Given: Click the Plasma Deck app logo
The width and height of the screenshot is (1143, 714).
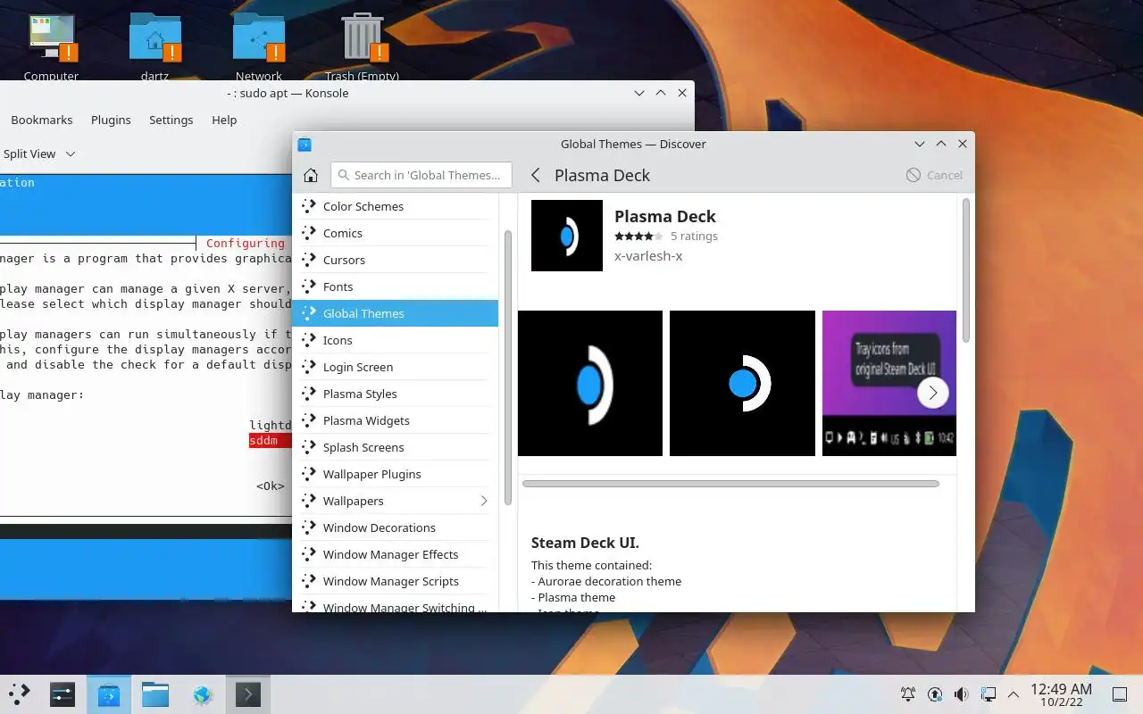Looking at the screenshot, I should click(x=567, y=236).
